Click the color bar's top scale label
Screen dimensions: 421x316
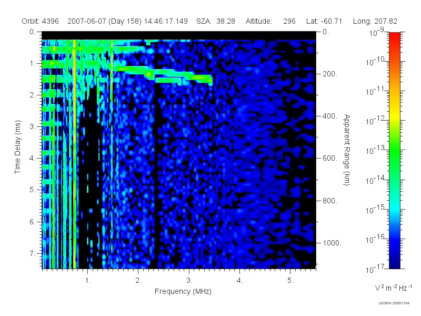pos(377,32)
